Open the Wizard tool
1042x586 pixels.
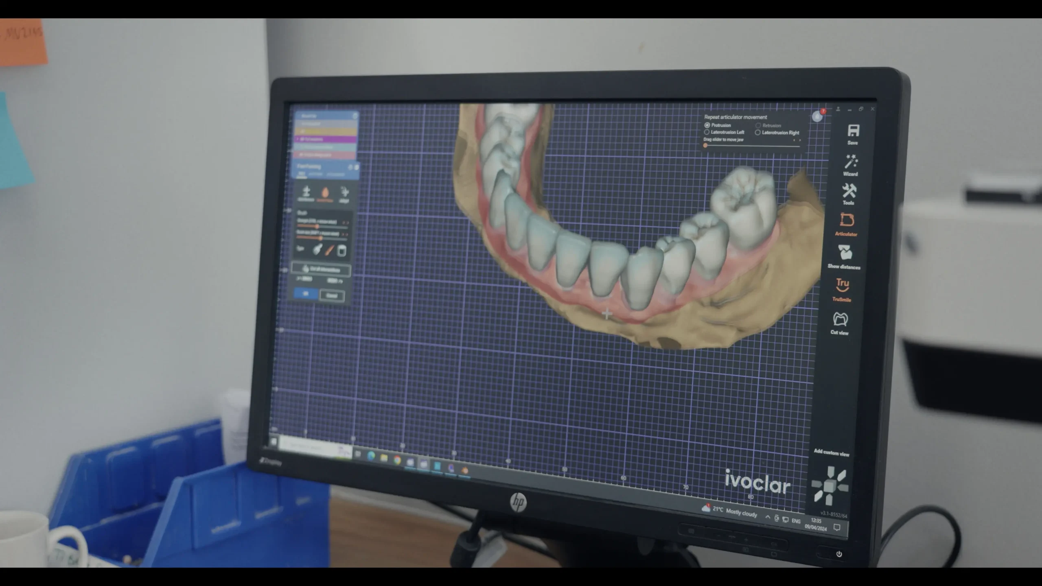click(851, 162)
